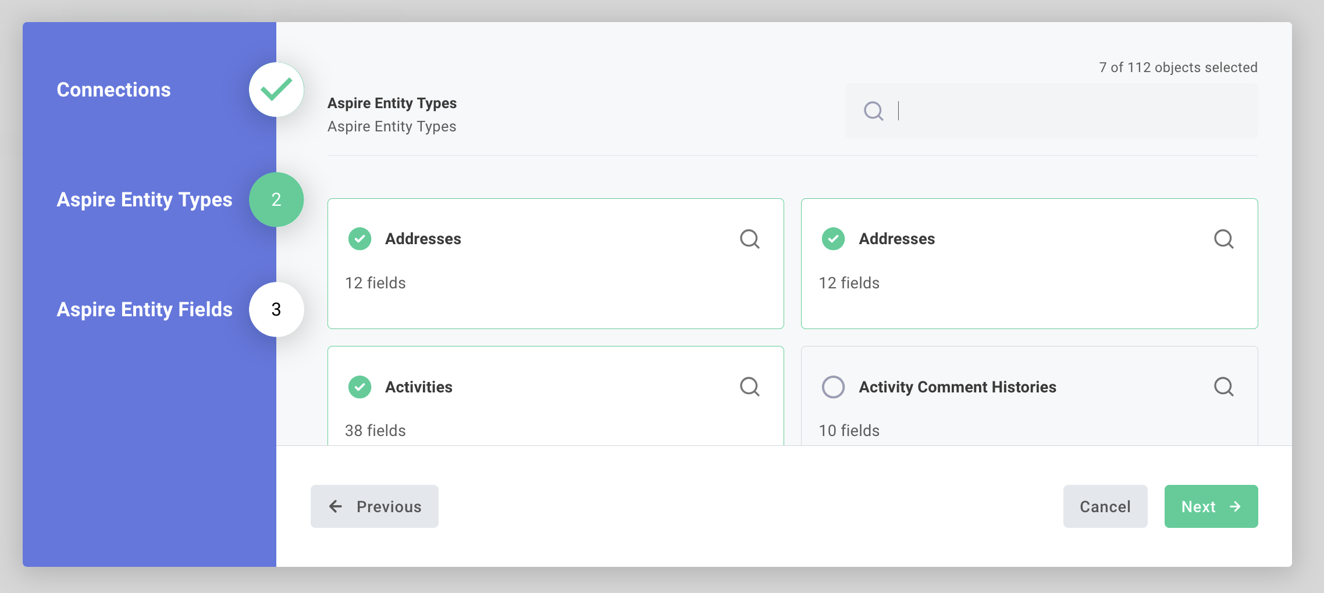Preview fields via first Addresses card magnifier
Image resolution: width=1324 pixels, height=593 pixels.
(749, 239)
